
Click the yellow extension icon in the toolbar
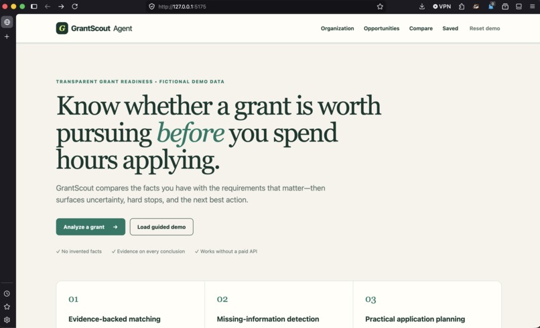pyautogui.click(x=476, y=7)
